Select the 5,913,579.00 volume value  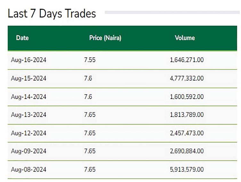pyautogui.click(x=187, y=169)
